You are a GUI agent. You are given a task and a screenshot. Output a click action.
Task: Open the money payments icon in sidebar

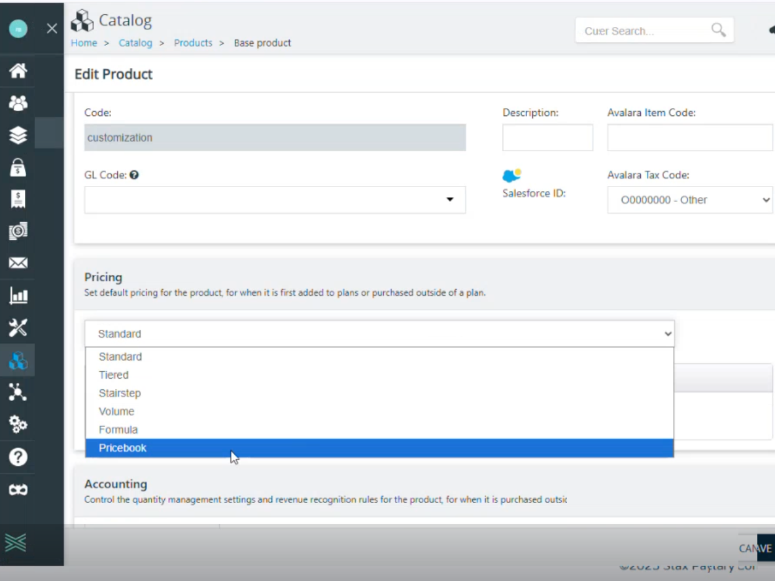[x=18, y=231]
